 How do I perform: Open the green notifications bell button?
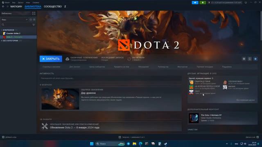pos(203,2)
